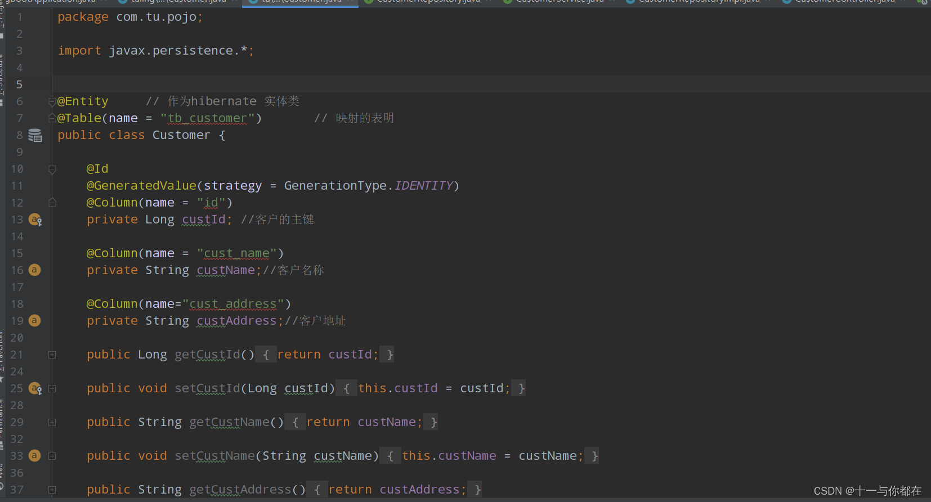Click the entity database gutter icon on line 8

point(35,135)
